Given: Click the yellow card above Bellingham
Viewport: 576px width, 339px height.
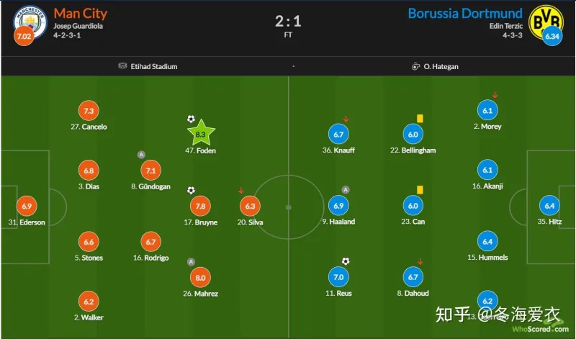Looking at the screenshot, I should pos(420,118).
